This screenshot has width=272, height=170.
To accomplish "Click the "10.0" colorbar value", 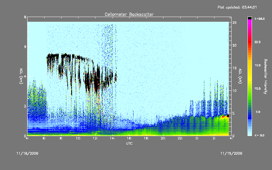I will coord(257,88).
